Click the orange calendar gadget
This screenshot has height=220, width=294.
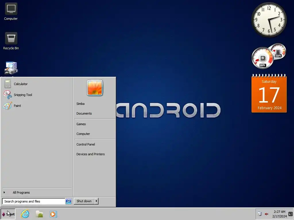pyautogui.click(x=269, y=93)
